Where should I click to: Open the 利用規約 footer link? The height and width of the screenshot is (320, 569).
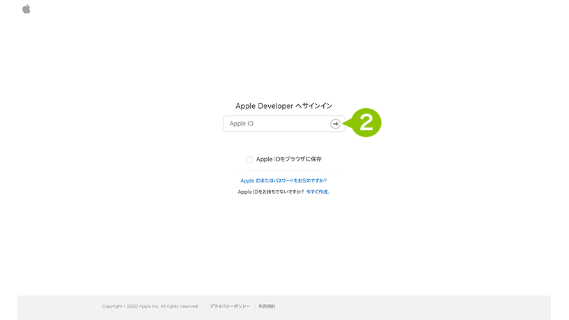pyautogui.click(x=267, y=306)
